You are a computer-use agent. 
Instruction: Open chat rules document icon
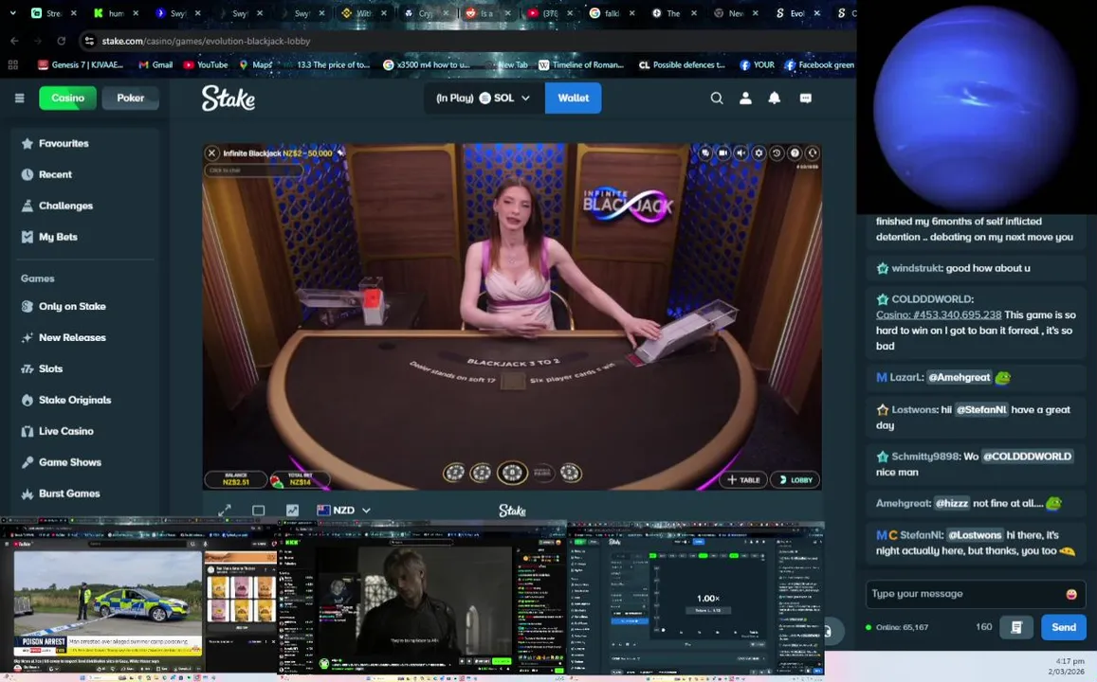pyautogui.click(x=1016, y=627)
